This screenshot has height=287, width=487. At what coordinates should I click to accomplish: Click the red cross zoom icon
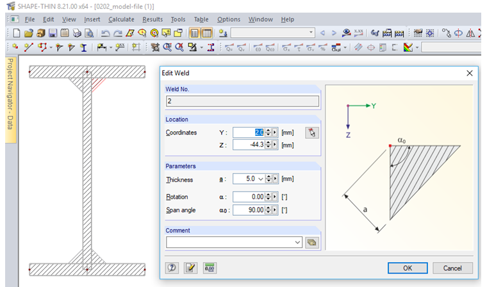point(179,47)
